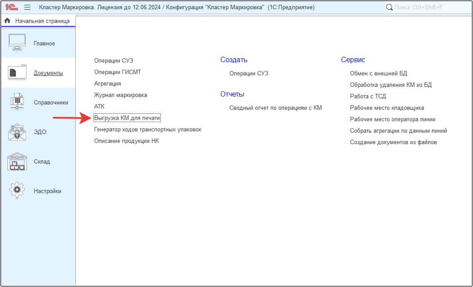Image resolution: width=473 pixels, height=287 pixels.
Task: Open Рабочее место оператора линии
Action: [393, 119]
